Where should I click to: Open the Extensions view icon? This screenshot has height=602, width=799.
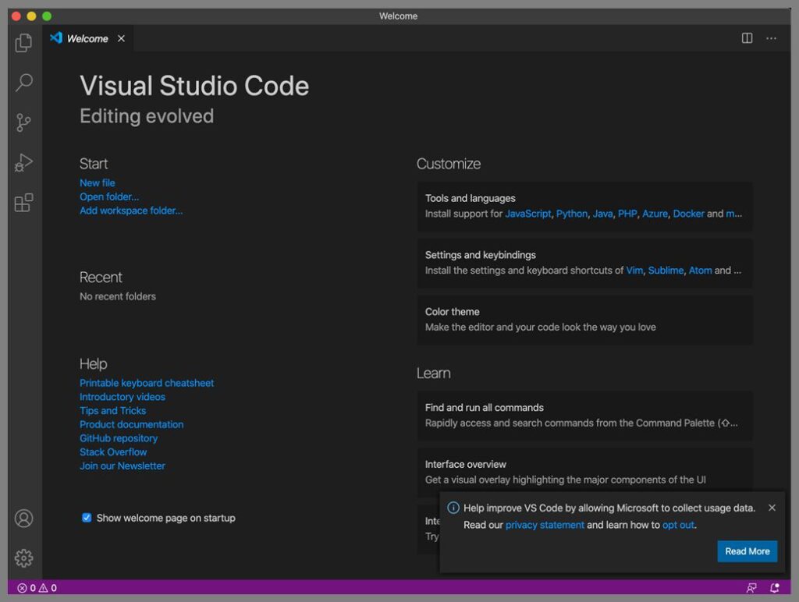coord(23,202)
